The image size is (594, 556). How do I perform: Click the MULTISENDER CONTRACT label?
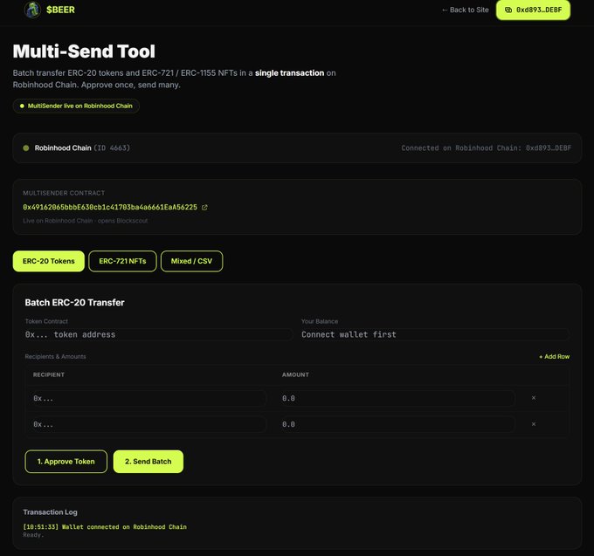pyautogui.click(x=64, y=193)
